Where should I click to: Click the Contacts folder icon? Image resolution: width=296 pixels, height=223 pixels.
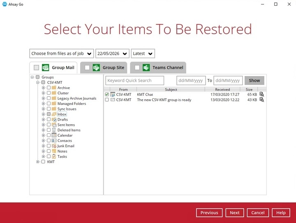[x=54, y=141]
